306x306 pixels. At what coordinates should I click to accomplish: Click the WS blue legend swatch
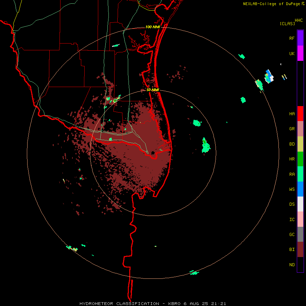click(x=300, y=189)
